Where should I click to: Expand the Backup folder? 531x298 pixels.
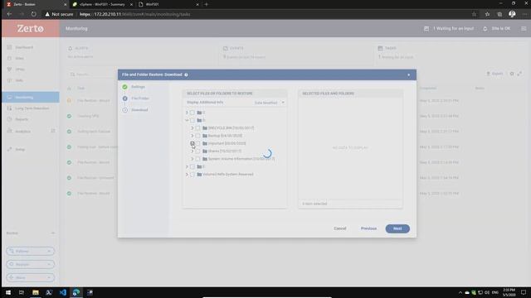(192, 136)
